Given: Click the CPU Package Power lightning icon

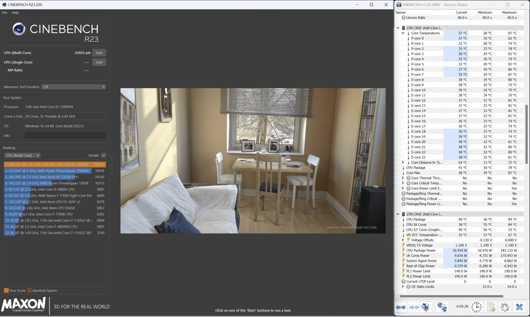Looking at the screenshot, I should [403, 250].
